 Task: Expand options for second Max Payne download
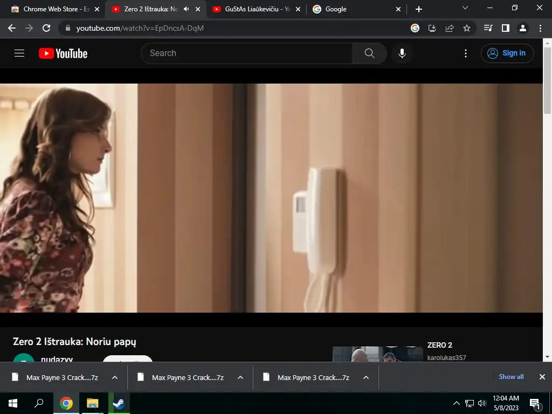(240, 377)
